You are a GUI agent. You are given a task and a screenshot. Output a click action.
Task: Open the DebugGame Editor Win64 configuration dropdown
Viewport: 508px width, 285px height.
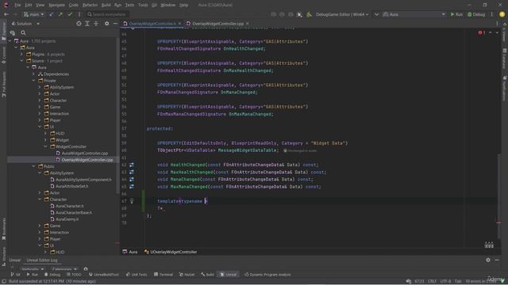342,14
